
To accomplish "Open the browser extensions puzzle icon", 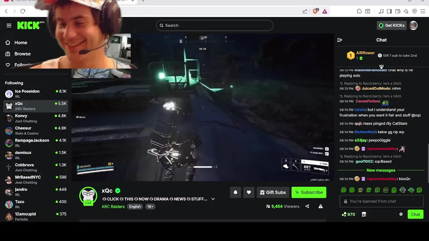I will tap(359, 11).
